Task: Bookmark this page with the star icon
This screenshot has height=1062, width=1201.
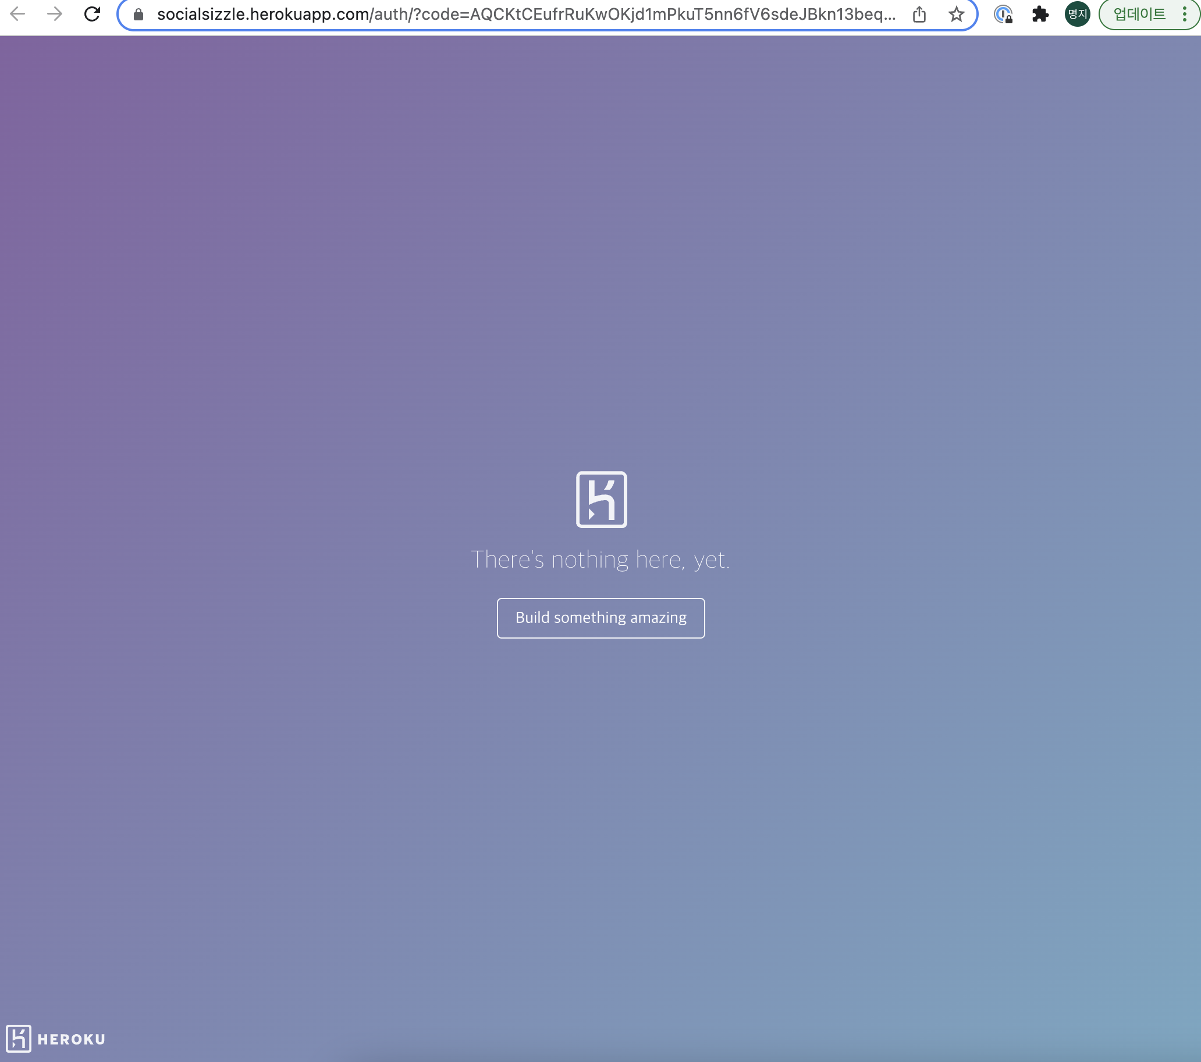Action: pyautogui.click(x=956, y=14)
